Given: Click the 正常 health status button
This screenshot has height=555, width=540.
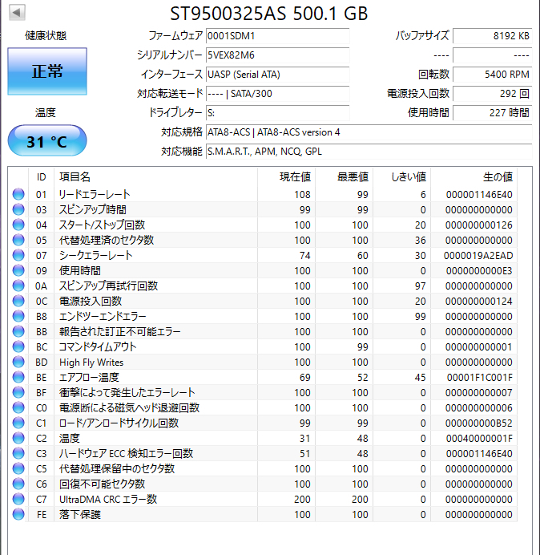Looking at the screenshot, I should coord(47,71).
